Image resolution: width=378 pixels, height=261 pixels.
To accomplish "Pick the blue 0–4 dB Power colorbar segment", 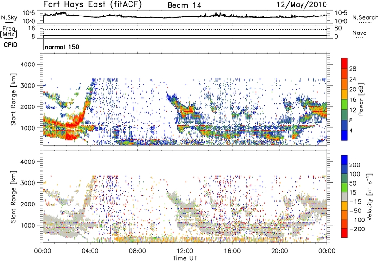I will pos(344,135).
